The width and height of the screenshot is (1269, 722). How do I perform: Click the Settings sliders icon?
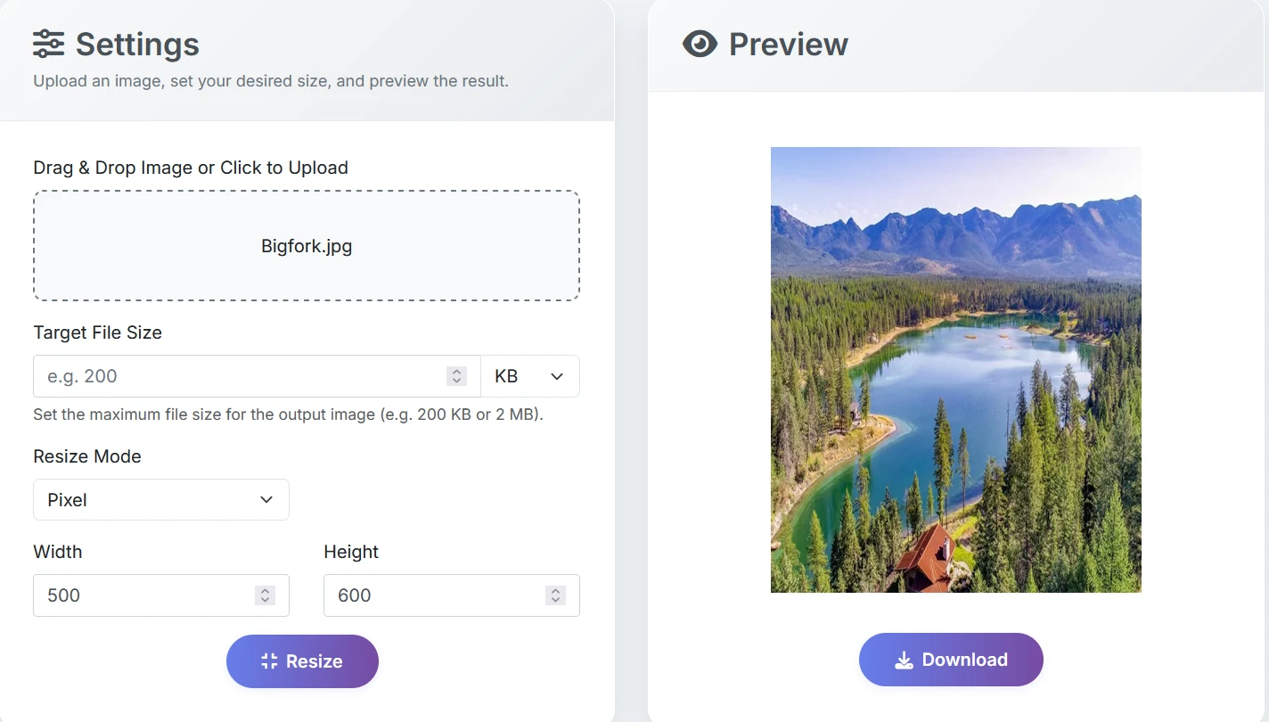[48, 44]
